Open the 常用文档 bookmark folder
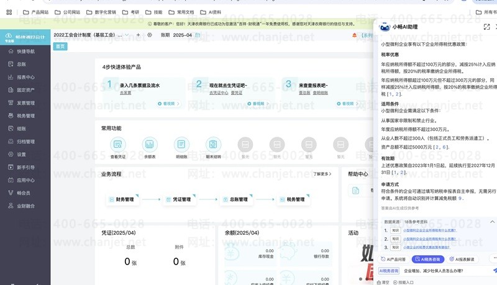This screenshot has height=285, width=497. click(x=181, y=12)
